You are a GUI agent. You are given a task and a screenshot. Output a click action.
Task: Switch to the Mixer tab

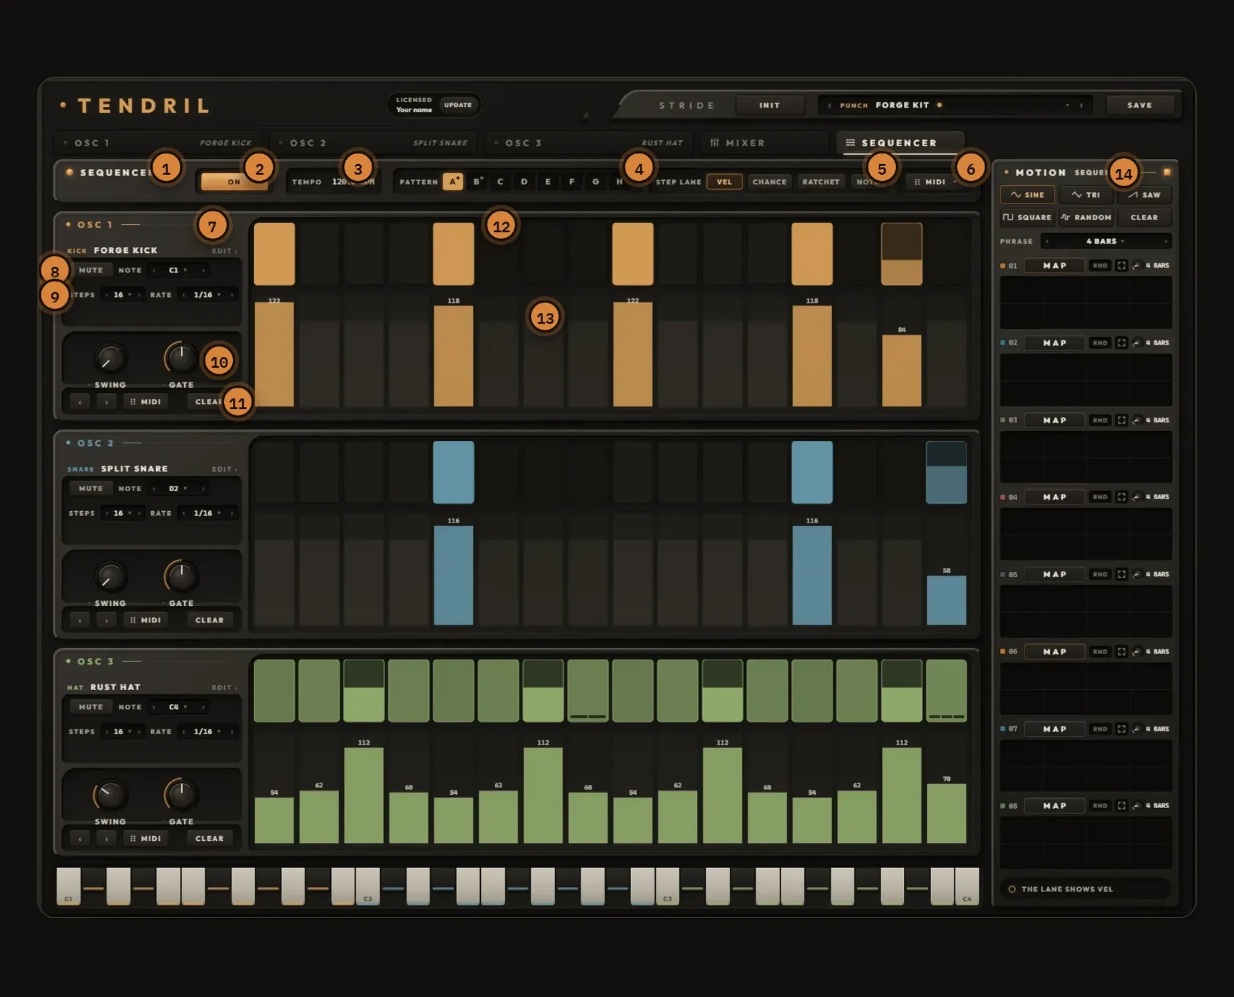(x=765, y=143)
